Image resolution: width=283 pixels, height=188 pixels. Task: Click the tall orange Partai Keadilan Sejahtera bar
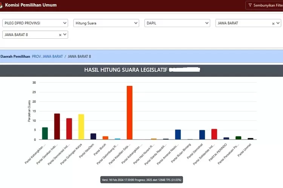(x=129, y=113)
